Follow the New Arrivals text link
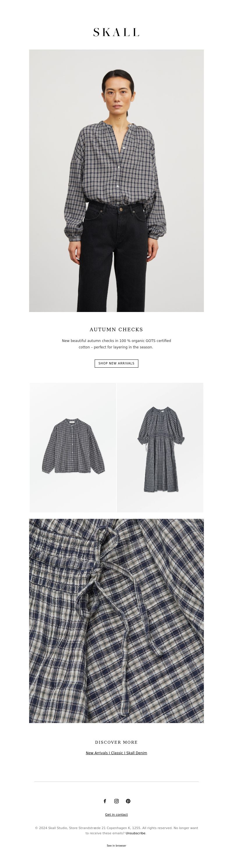 coord(97,753)
